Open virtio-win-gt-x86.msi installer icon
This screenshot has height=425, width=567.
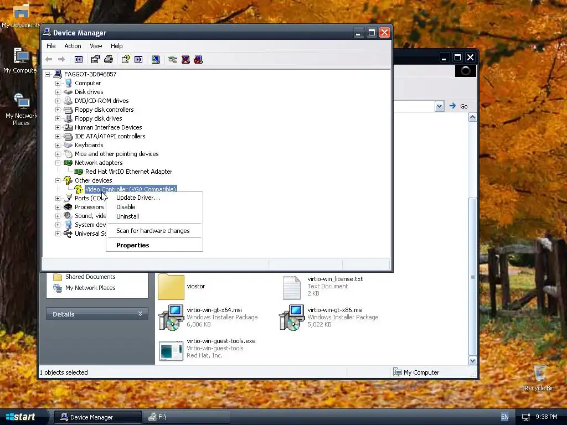click(x=292, y=317)
